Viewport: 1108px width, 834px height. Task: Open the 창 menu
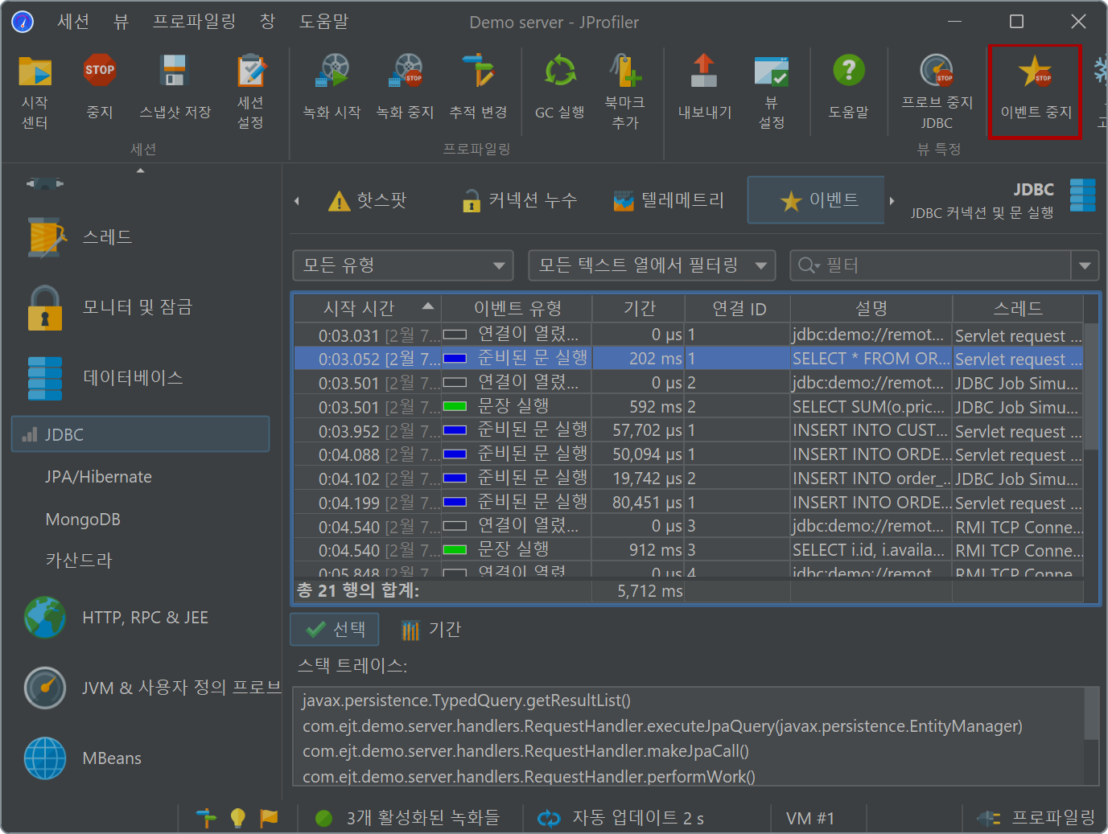(268, 22)
